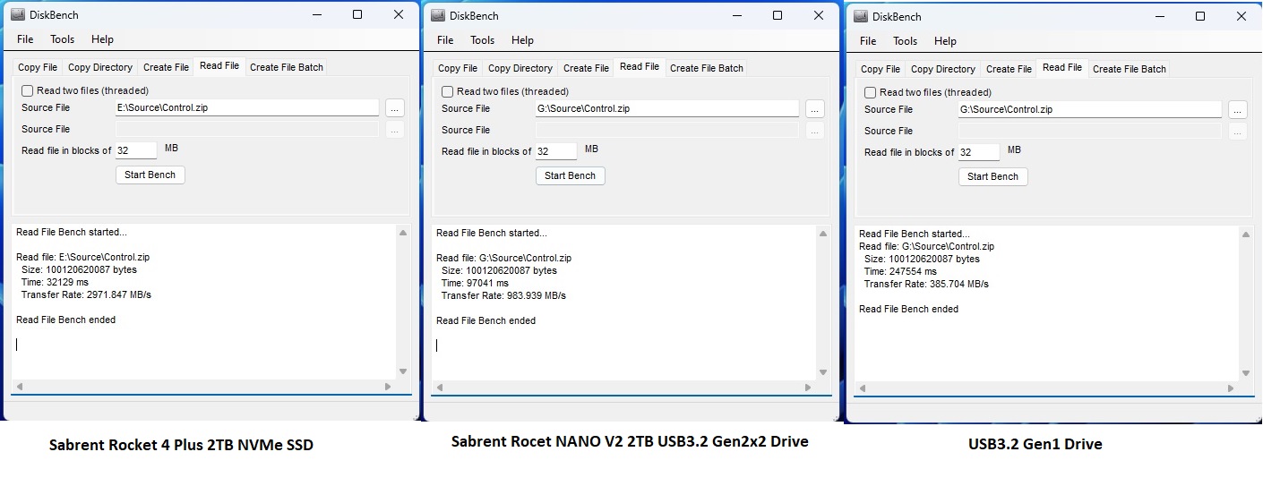Click Start Bench in Gen1 window
The width and height of the screenshot is (1263, 486).
[x=993, y=176]
